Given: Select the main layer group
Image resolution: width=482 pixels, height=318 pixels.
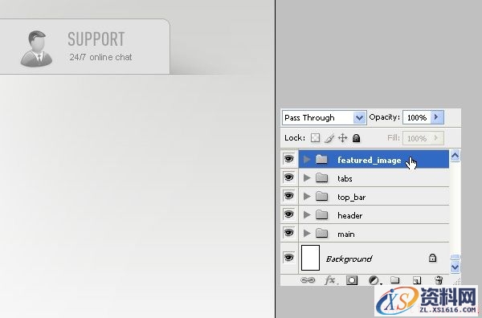Looking at the screenshot, I should pos(374,233).
